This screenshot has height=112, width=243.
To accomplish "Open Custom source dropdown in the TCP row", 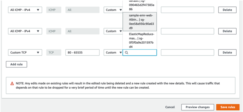I will (x=113, y=53).
